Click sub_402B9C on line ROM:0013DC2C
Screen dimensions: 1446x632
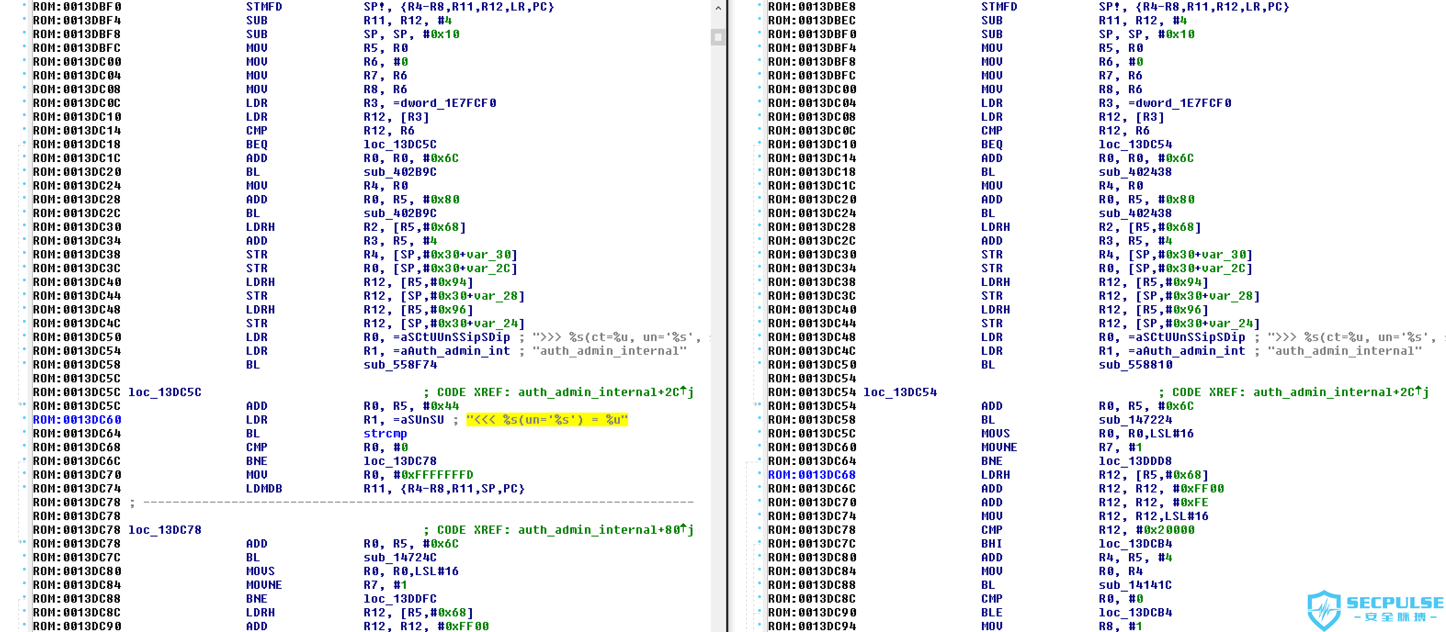tap(400, 213)
